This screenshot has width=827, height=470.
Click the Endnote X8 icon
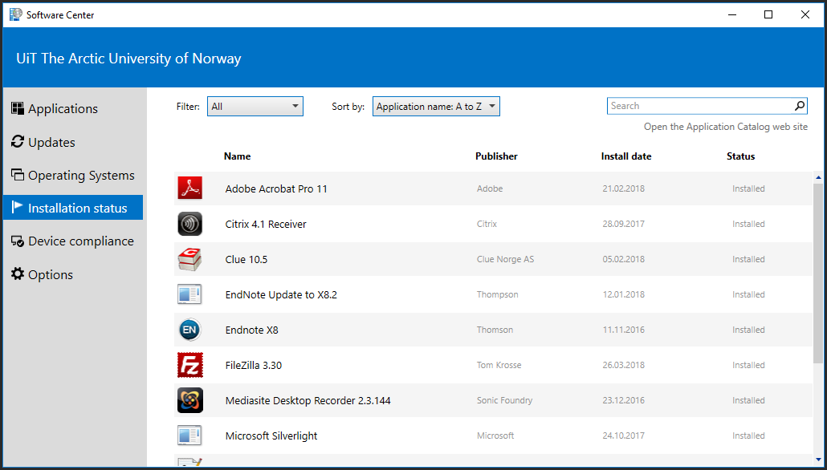coord(189,330)
